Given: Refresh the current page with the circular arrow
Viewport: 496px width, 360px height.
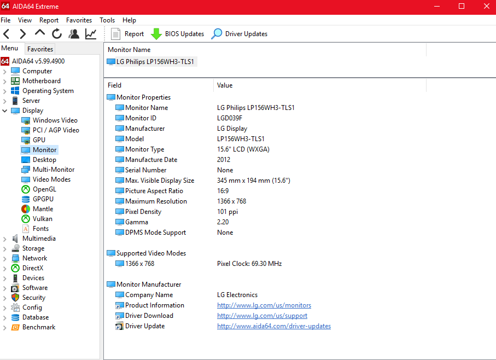Looking at the screenshot, I should (57, 33).
